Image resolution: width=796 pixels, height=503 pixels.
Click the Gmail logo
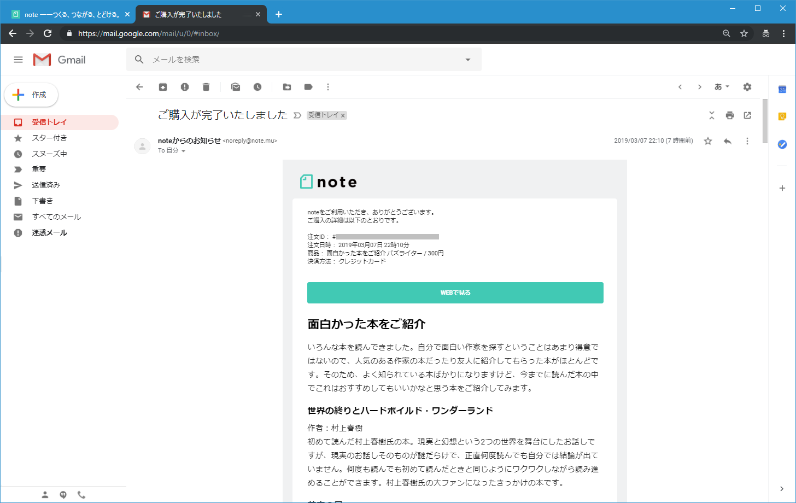(59, 60)
